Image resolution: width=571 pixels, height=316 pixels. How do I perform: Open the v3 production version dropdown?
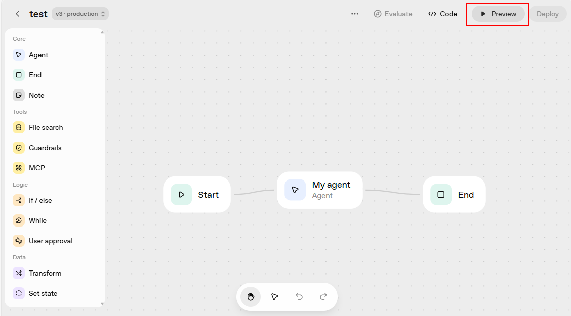point(80,14)
